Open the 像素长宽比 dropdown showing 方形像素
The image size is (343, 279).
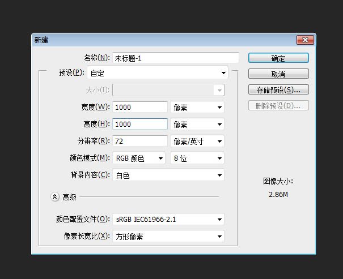pyautogui.click(x=168, y=236)
